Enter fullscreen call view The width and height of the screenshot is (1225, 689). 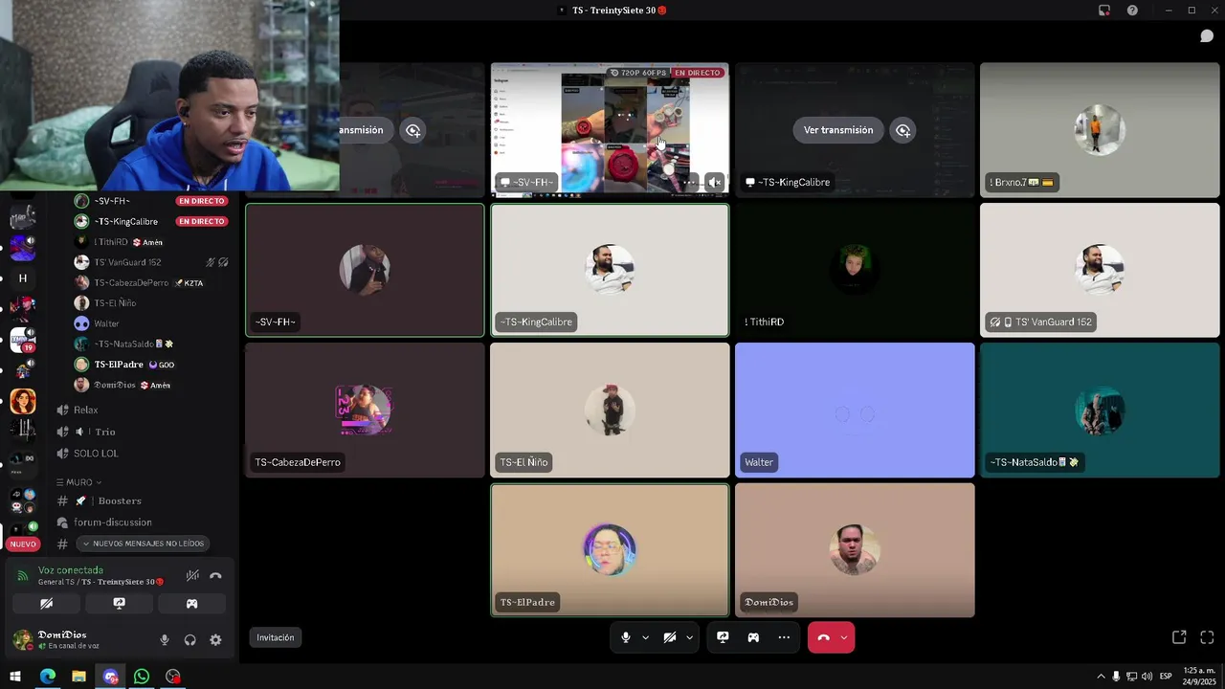point(1207,637)
